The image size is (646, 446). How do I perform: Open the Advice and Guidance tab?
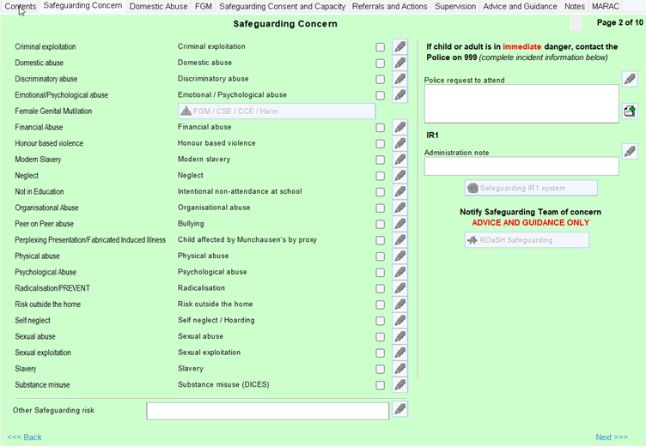pyautogui.click(x=520, y=6)
